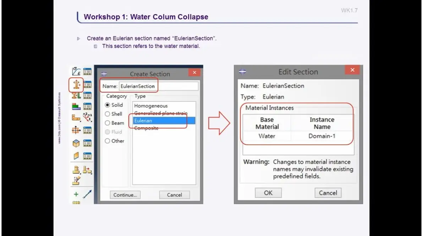Select the Create Composite Layup icon
The width and height of the screenshot is (423, 236).
coord(76,106)
